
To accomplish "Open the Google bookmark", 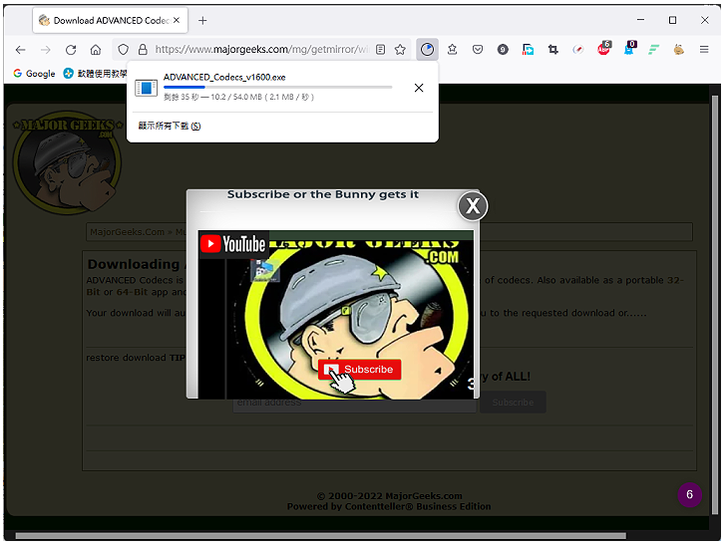I will point(34,74).
